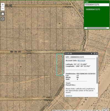Click the Longitude value in popup
The height and width of the screenshot is (111, 110).
(83, 66)
